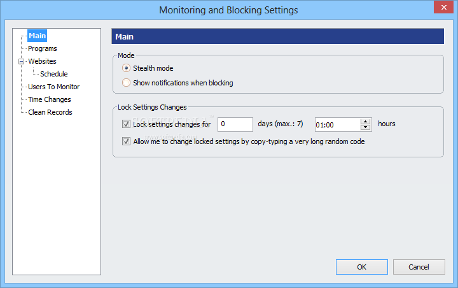Click the days input field
The image size is (458, 288).
pos(235,124)
